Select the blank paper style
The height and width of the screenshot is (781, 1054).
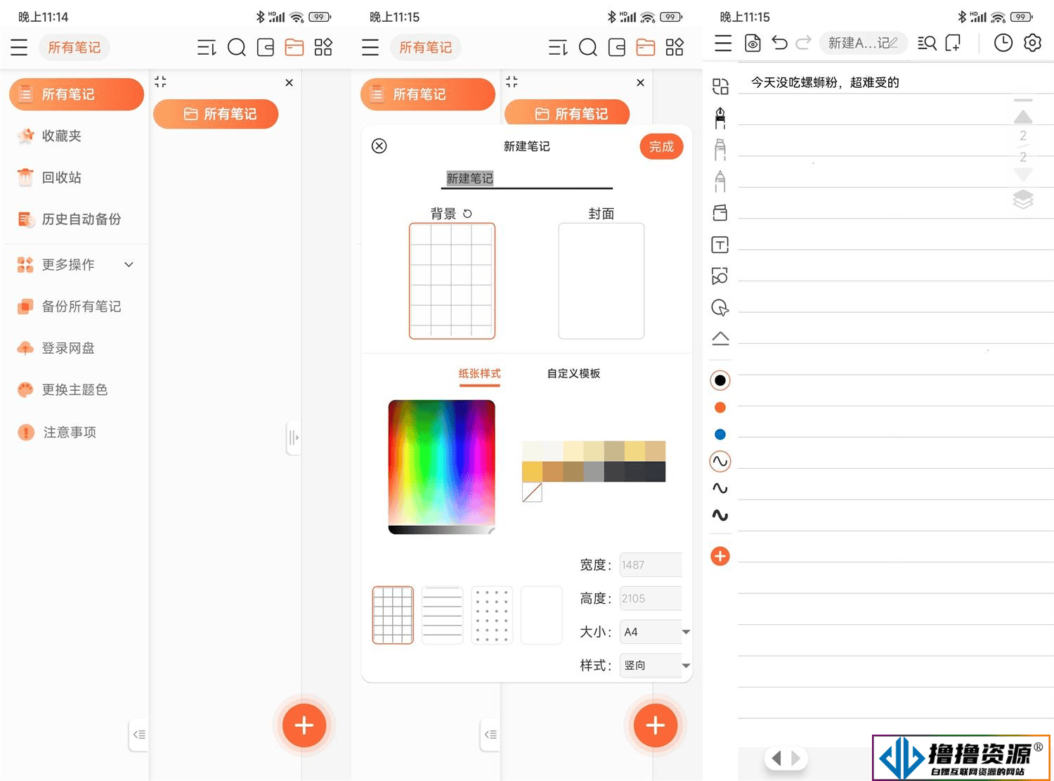click(542, 615)
